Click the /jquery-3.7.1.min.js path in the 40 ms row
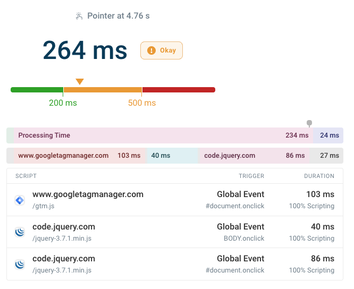Viewport: 354px width, 289px height. tap(62, 239)
